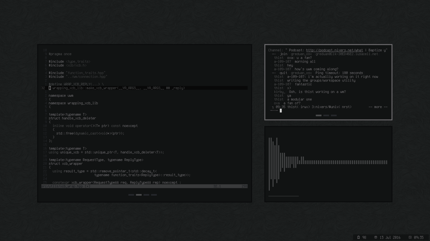Click the '#include <xcb/xcb.h>' line
The height and width of the screenshot is (241, 430).
point(68,65)
